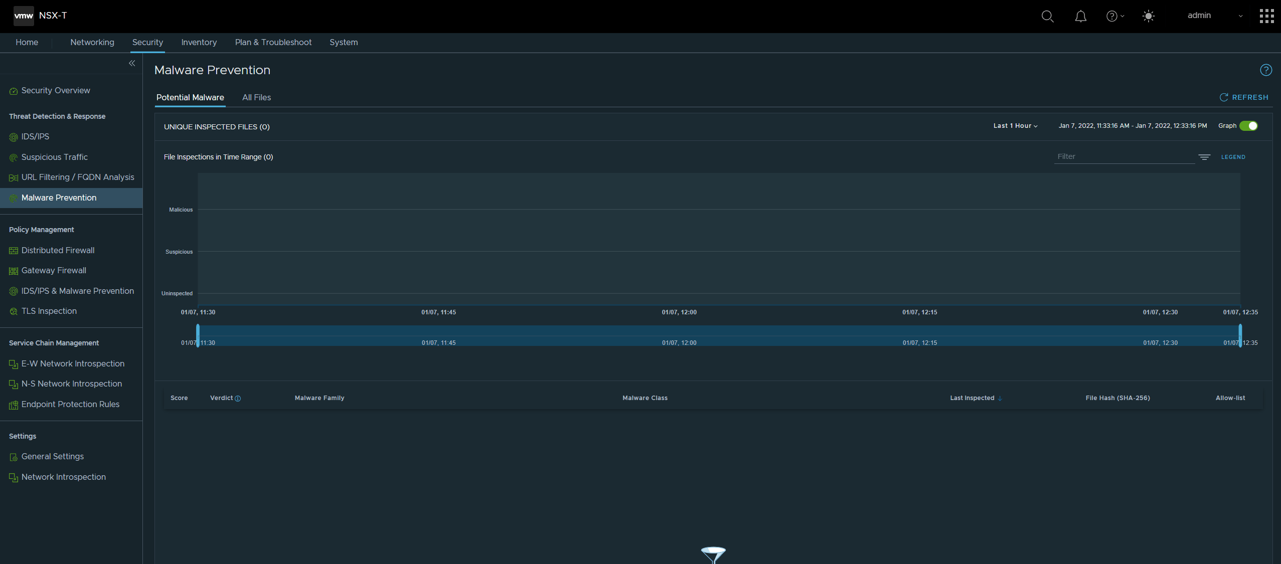
Task: Sort by the Score column header
Action: pyautogui.click(x=179, y=398)
